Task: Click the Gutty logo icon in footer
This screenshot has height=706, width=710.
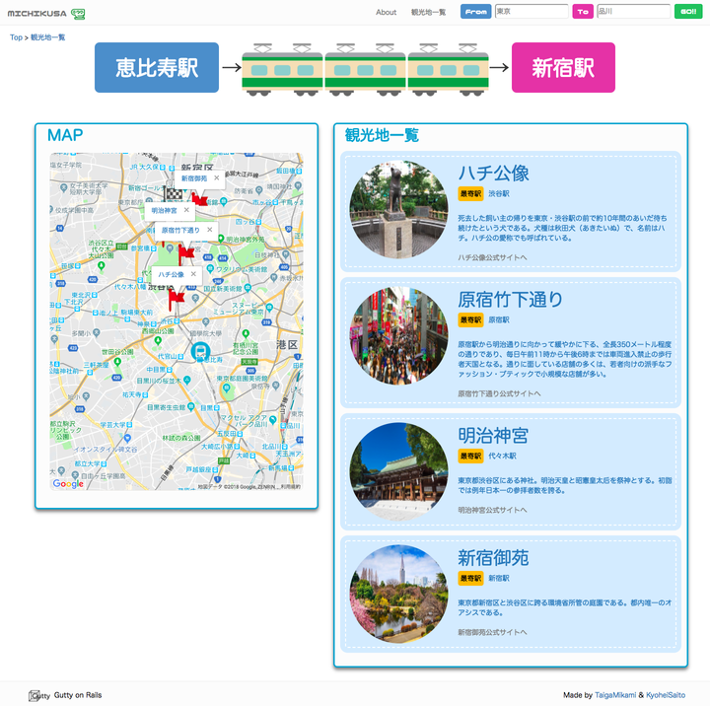Action: coord(38,695)
